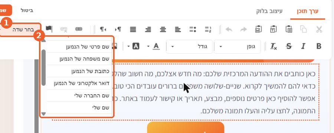
Task: Remove link with the unlink icon
Action: point(64,29)
